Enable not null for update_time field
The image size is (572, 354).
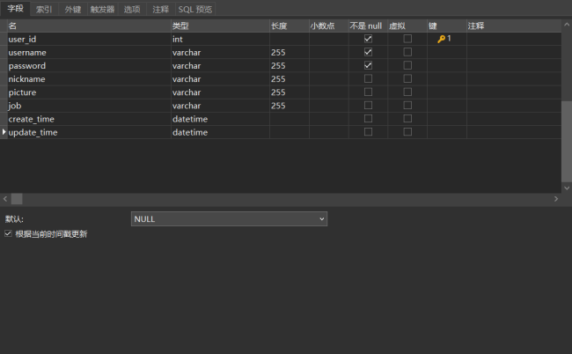(368, 132)
